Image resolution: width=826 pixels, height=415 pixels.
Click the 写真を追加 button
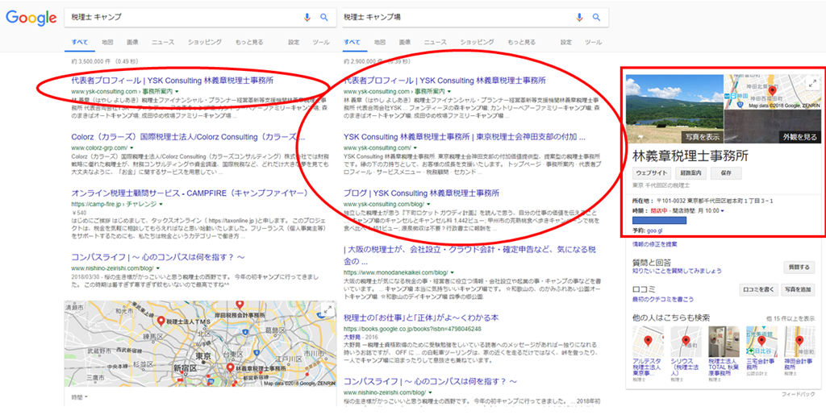(x=799, y=290)
